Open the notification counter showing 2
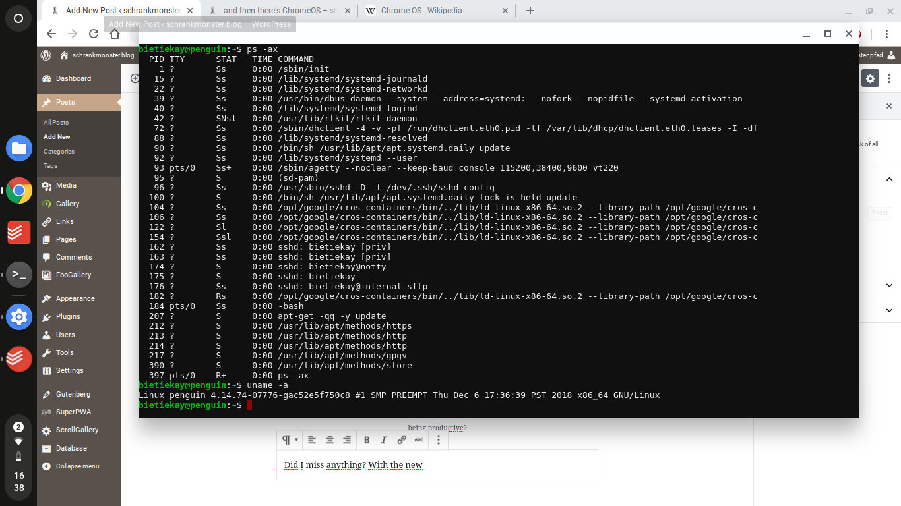Screen dimensions: 901x506 click(18, 427)
